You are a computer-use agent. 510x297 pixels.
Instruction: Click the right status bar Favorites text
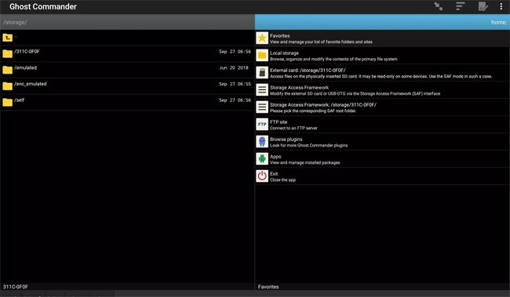pyautogui.click(x=268, y=287)
